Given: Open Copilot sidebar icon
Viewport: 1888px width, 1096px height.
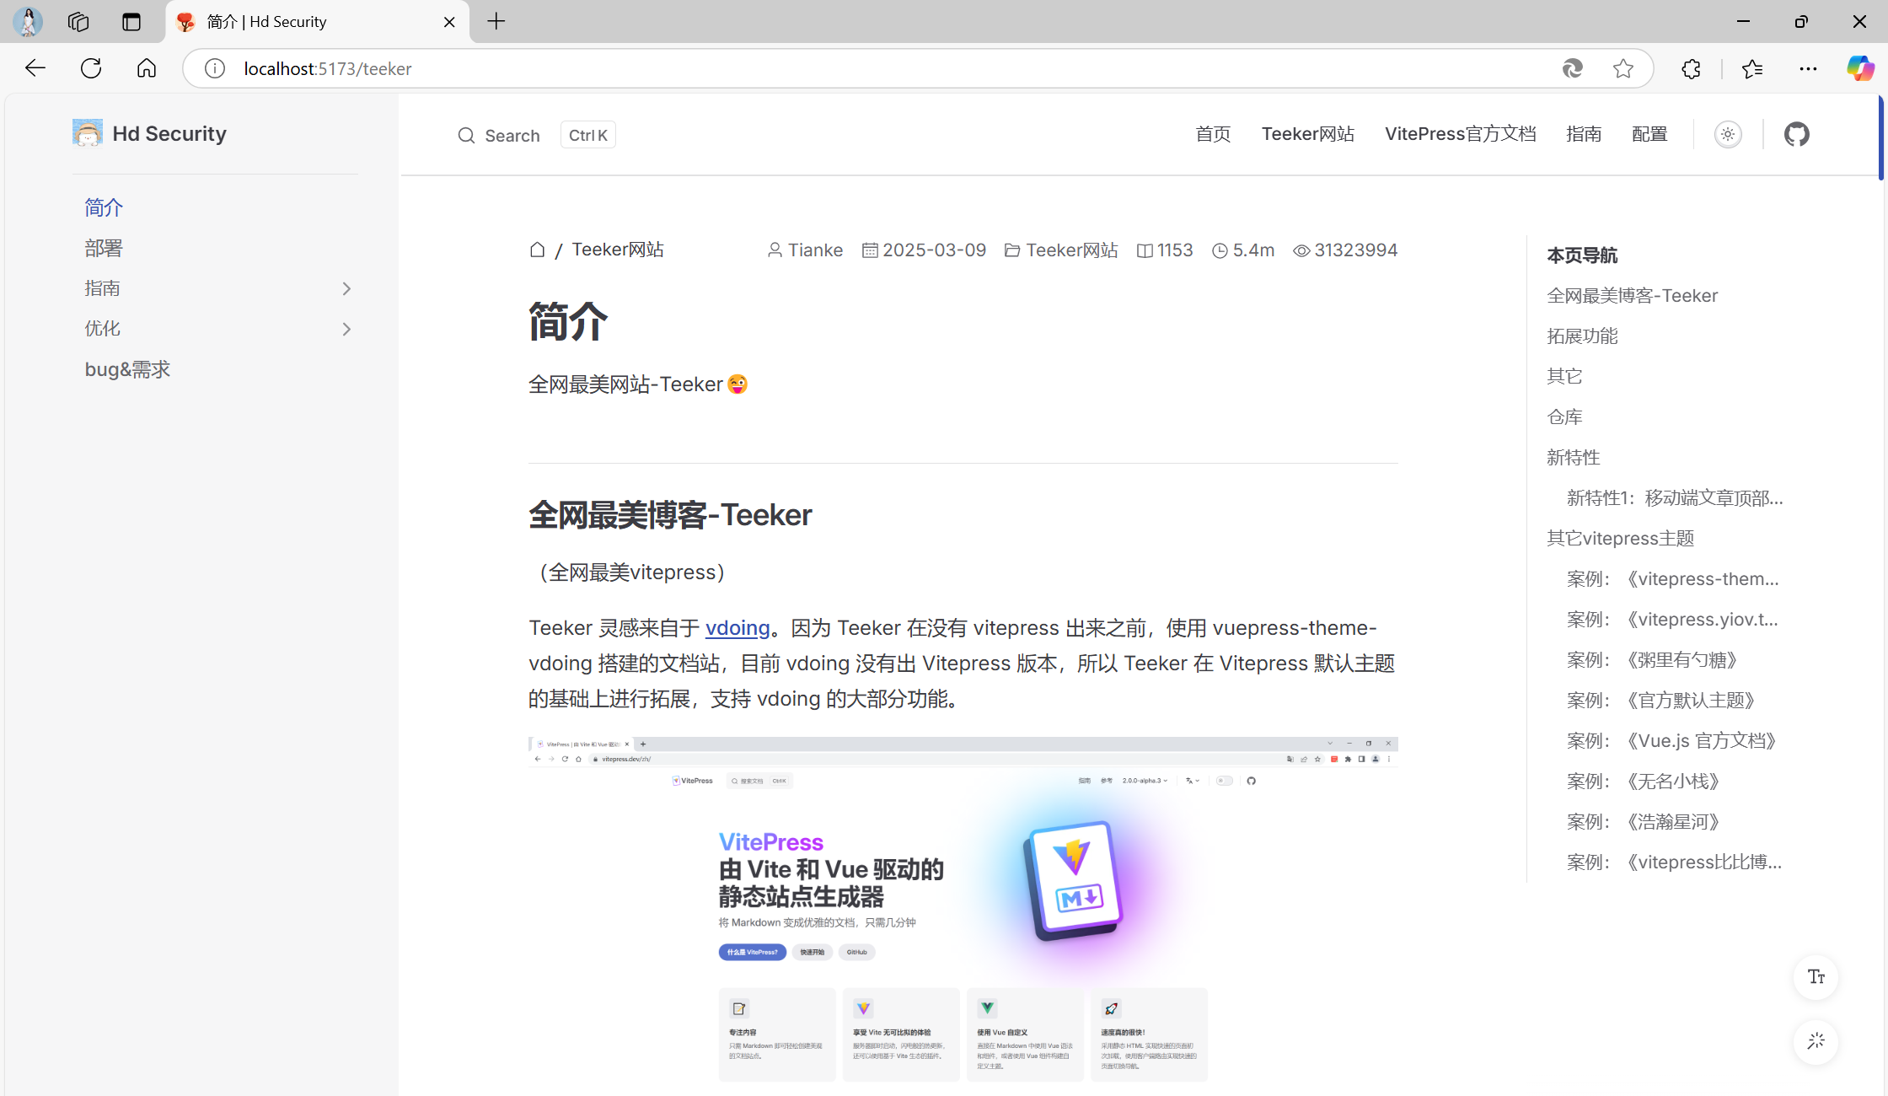Looking at the screenshot, I should click(1860, 68).
